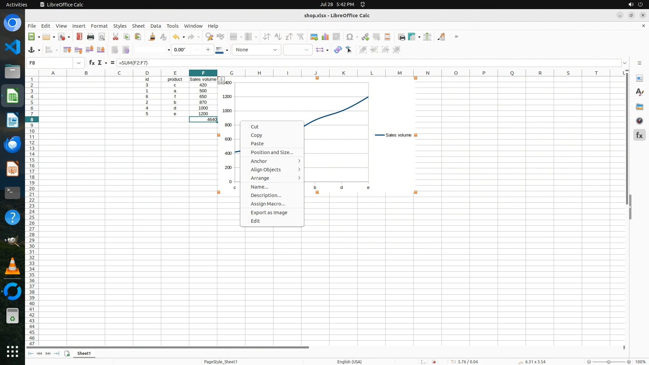Click the Bring to Front icon
Image resolution: width=649 pixels, height=365 pixels.
(67, 50)
